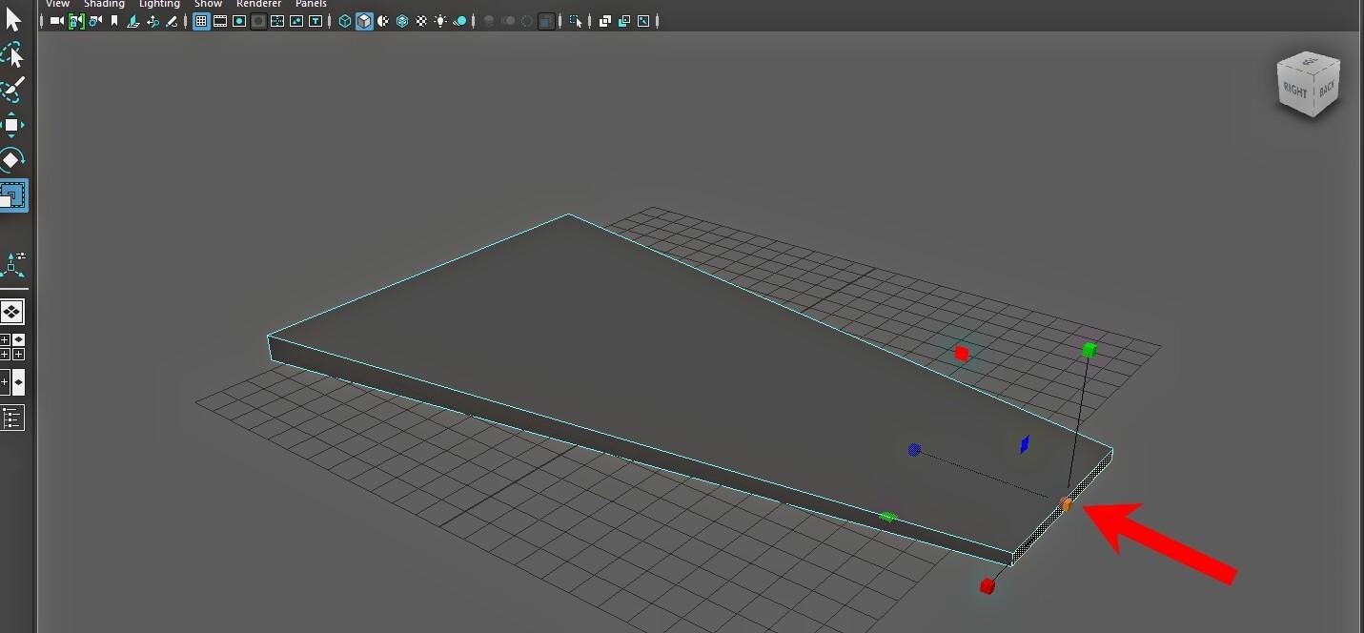Choose the Lasso selection tool
The image size is (1364, 633).
click(x=12, y=55)
